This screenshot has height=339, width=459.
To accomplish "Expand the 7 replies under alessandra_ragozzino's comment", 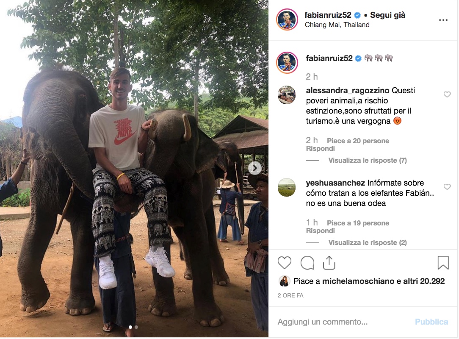I will pyautogui.click(x=368, y=161).
